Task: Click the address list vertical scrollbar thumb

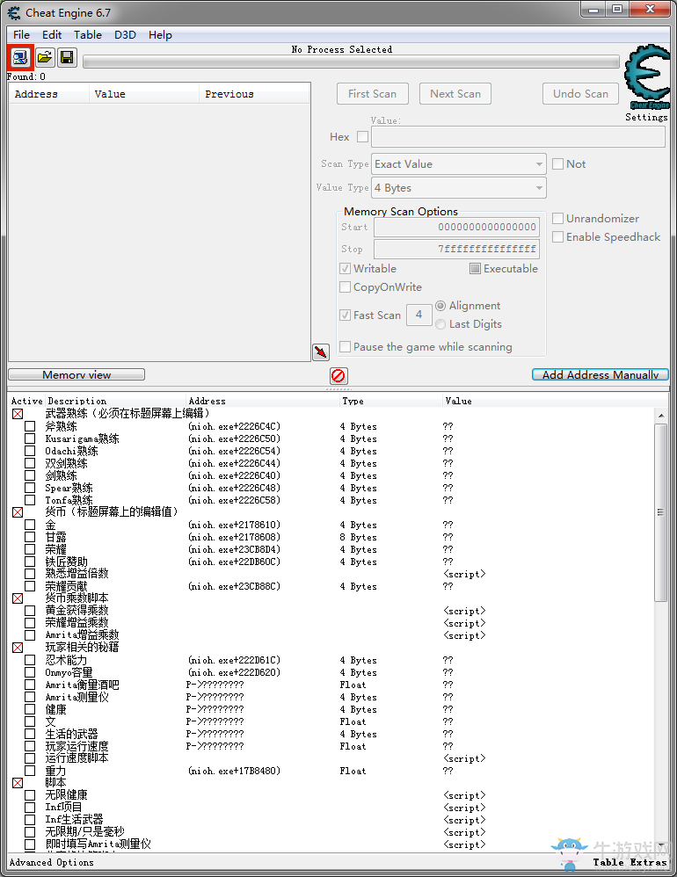Action: (x=661, y=512)
